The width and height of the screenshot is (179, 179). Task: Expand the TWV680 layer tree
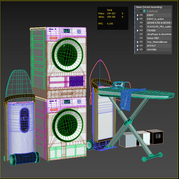(138, 30)
